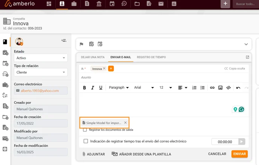
Task: Open the time-billing clock dollar icon in top bar
Action: [124, 4]
